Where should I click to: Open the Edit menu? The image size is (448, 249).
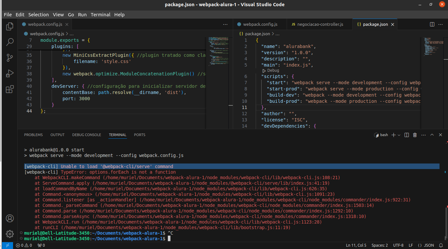[x=20, y=15]
